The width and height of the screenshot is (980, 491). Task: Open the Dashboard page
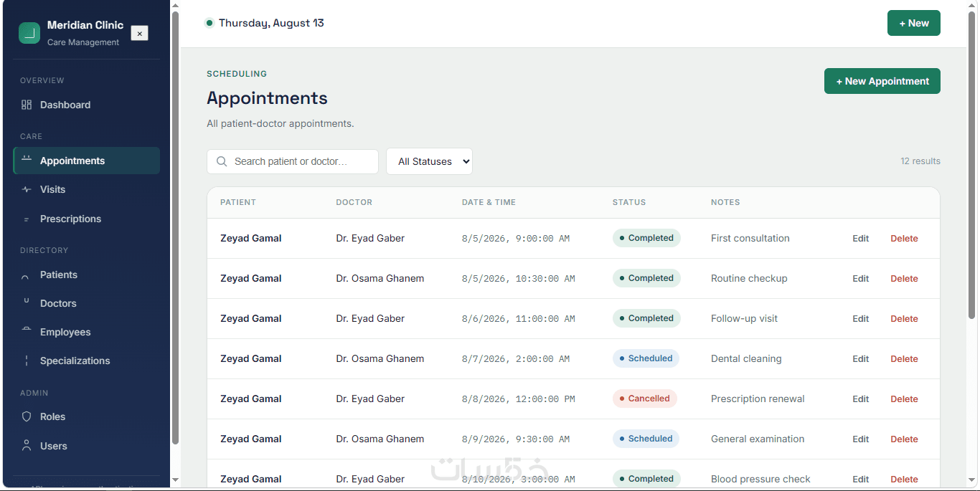pos(86,105)
